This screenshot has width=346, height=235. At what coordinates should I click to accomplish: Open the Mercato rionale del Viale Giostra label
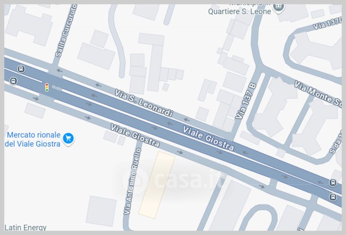click(x=33, y=140)
